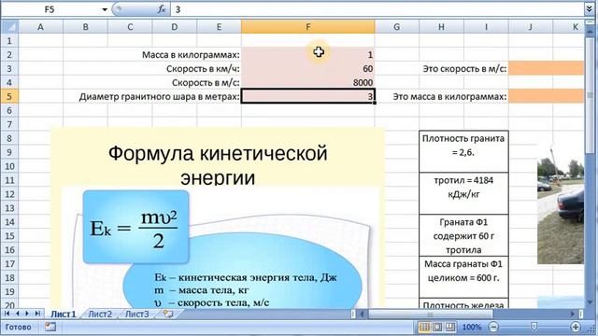Go to next sheet with navigation arrow
Screen dimensions: 598x336
[27, 314]
